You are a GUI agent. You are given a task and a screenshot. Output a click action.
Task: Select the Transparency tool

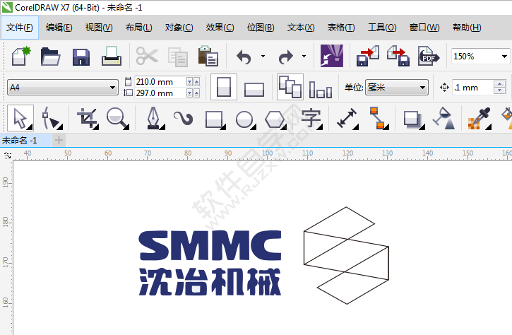tap(443, 118)
